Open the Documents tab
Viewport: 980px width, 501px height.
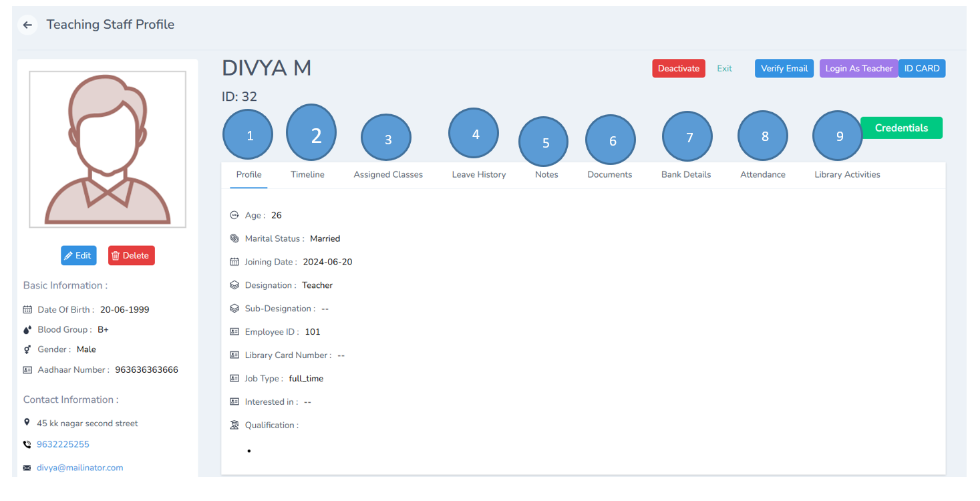609,174
